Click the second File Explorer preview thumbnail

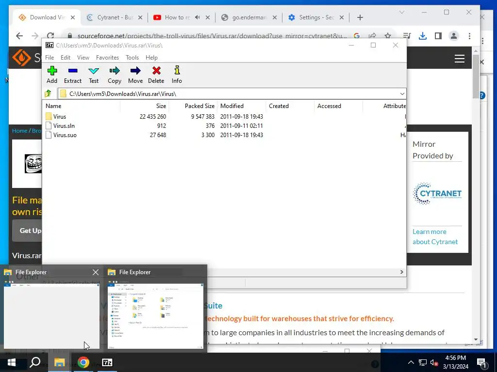click(155, 315)
